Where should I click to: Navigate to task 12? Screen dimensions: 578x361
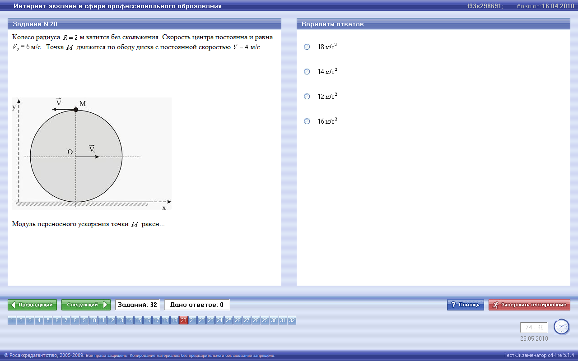tap(112, 320)
